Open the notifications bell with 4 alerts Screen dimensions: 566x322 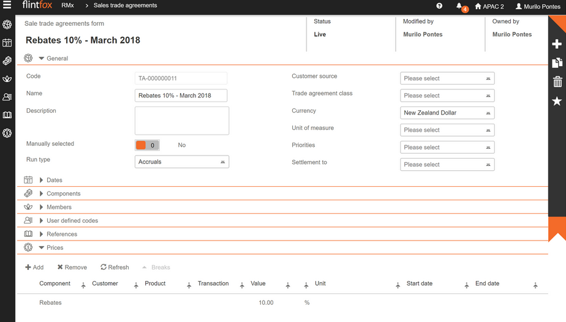(x=461, y=7)
